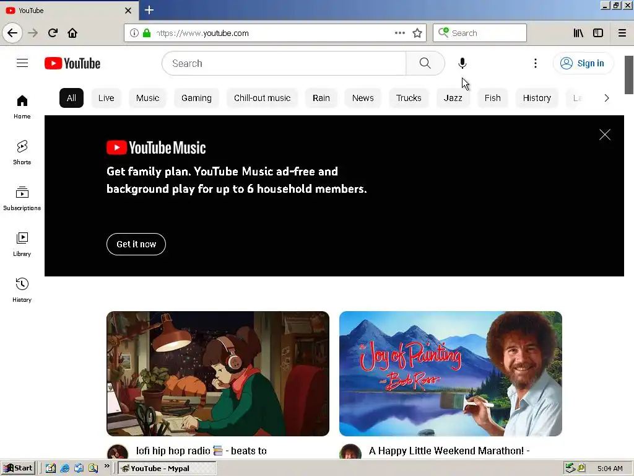Open YouTube settings three-dot menu

click(536, 63)
